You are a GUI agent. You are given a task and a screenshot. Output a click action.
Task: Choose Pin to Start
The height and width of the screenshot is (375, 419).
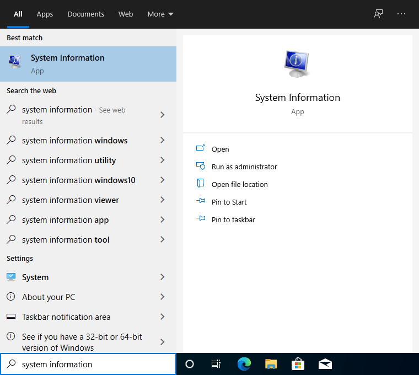tap(229, 202)
